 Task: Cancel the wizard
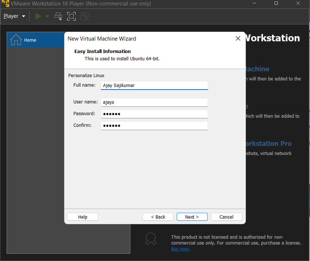point(226,217)
